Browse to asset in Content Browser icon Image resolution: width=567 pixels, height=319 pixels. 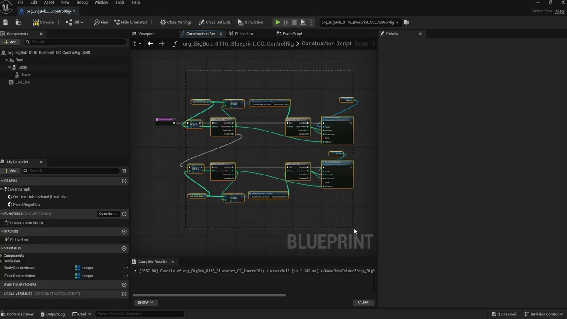18,22
